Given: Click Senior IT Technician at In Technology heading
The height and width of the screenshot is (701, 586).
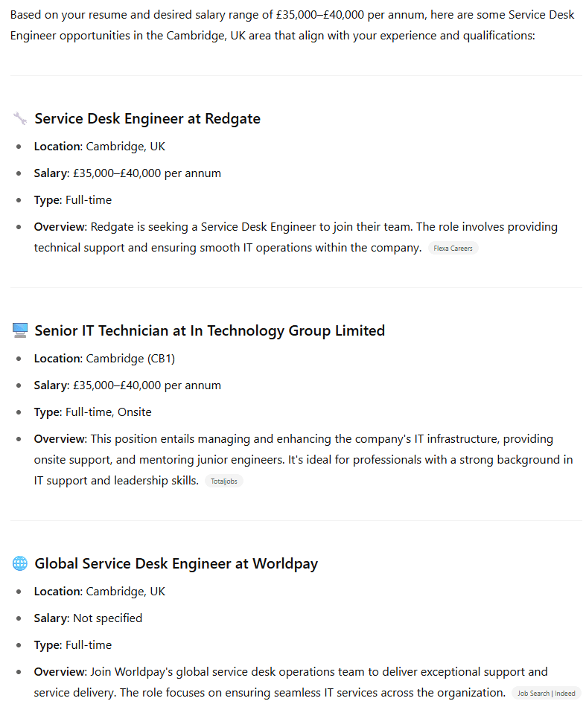Looking at the screenshot, I should 209,330.
